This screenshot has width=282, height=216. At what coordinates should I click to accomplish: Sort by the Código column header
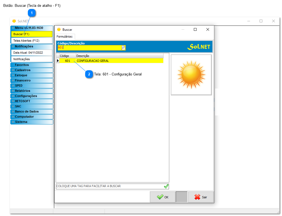[x=67, y=56]
